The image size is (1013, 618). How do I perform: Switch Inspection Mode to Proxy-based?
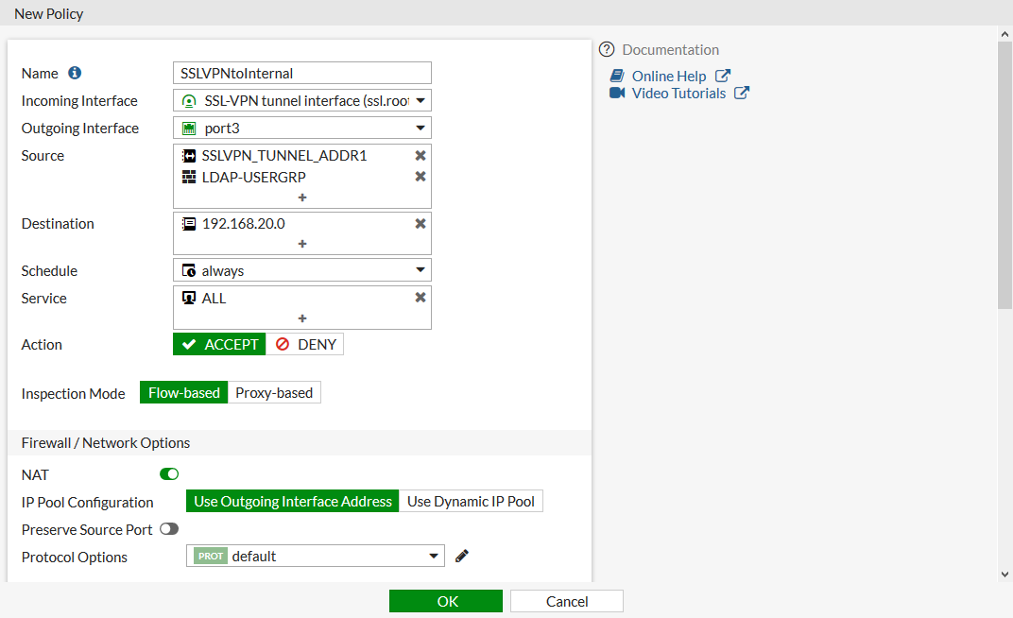(274, 393)
